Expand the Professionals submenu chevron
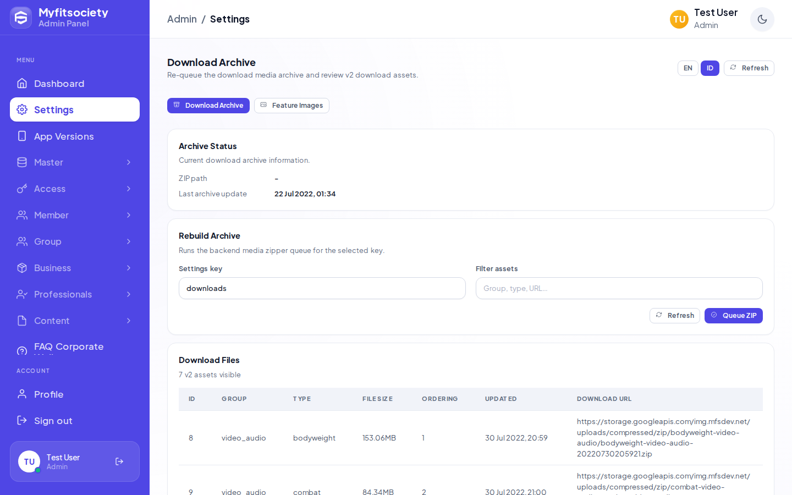This screenshot has height=495, width=792. tap(129, 294)
